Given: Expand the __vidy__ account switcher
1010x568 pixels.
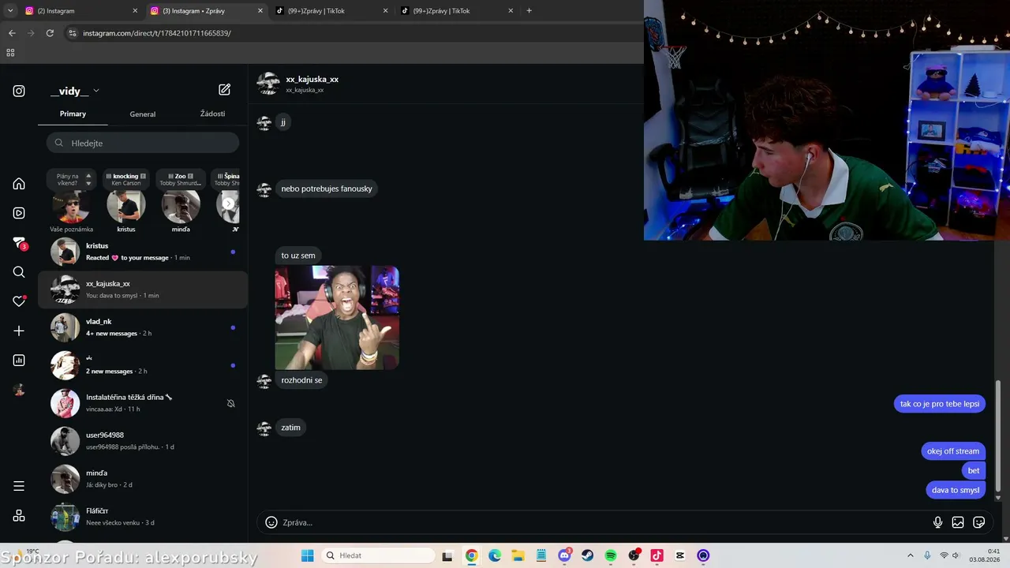Looking at the screenshot, I should tap(75, 91).
